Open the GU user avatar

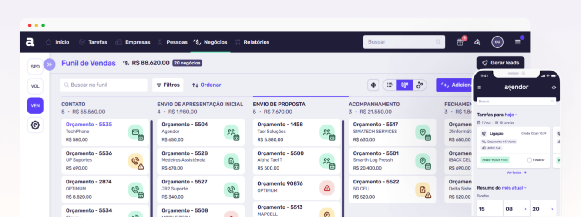click(x=497, y=42)
